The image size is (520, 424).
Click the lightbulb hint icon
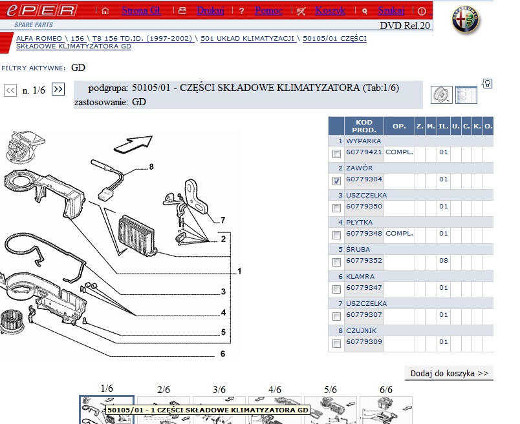pos(487,83)
